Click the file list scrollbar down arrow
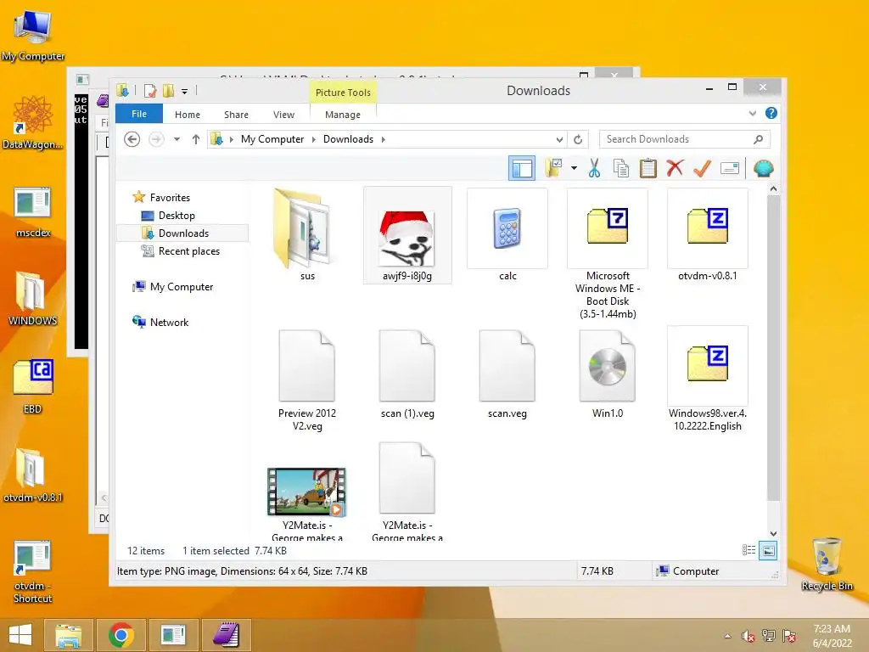Screen dimensions: 869x652 (773, 533)
